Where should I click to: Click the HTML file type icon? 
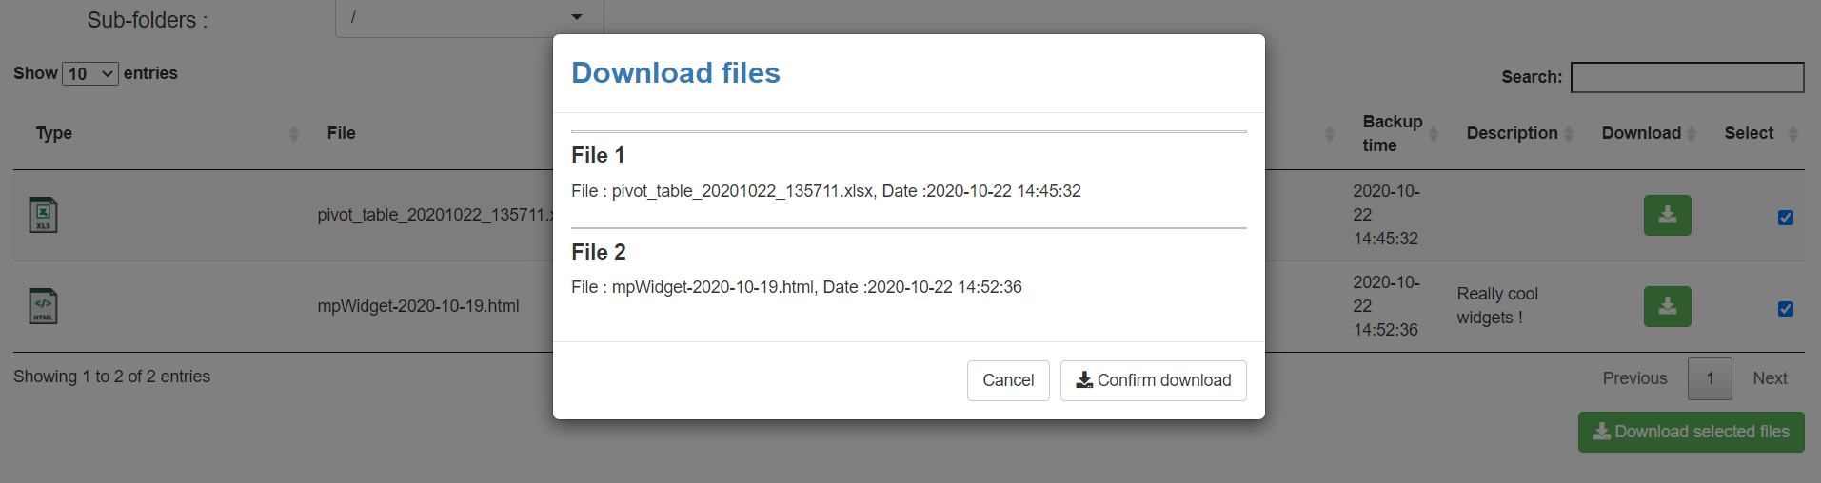[x=43, y=306]
